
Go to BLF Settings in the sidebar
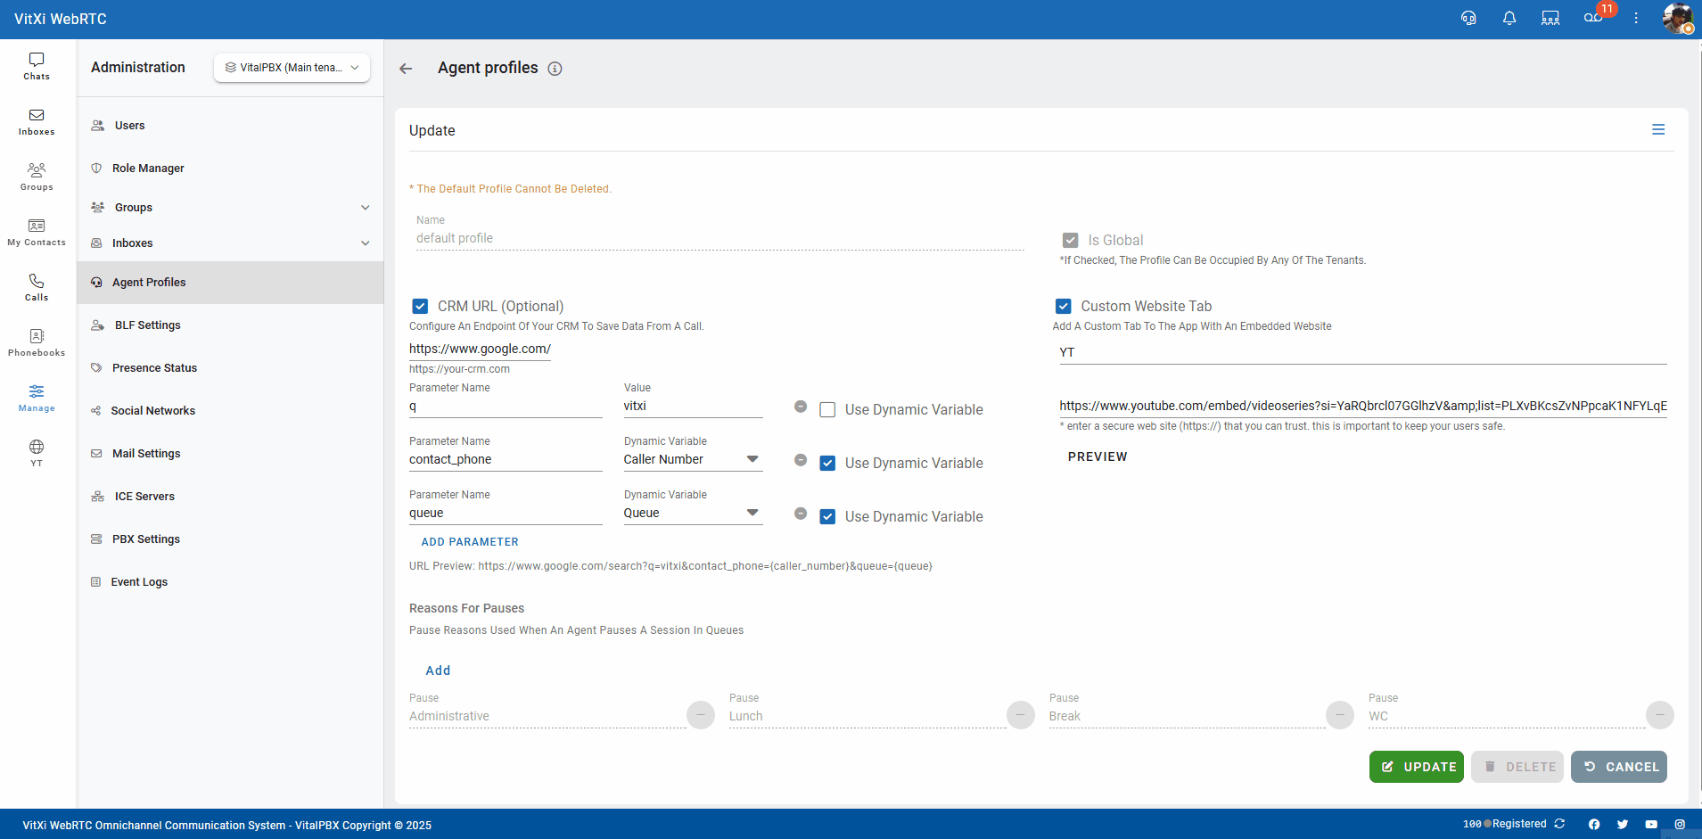point(147,325)
